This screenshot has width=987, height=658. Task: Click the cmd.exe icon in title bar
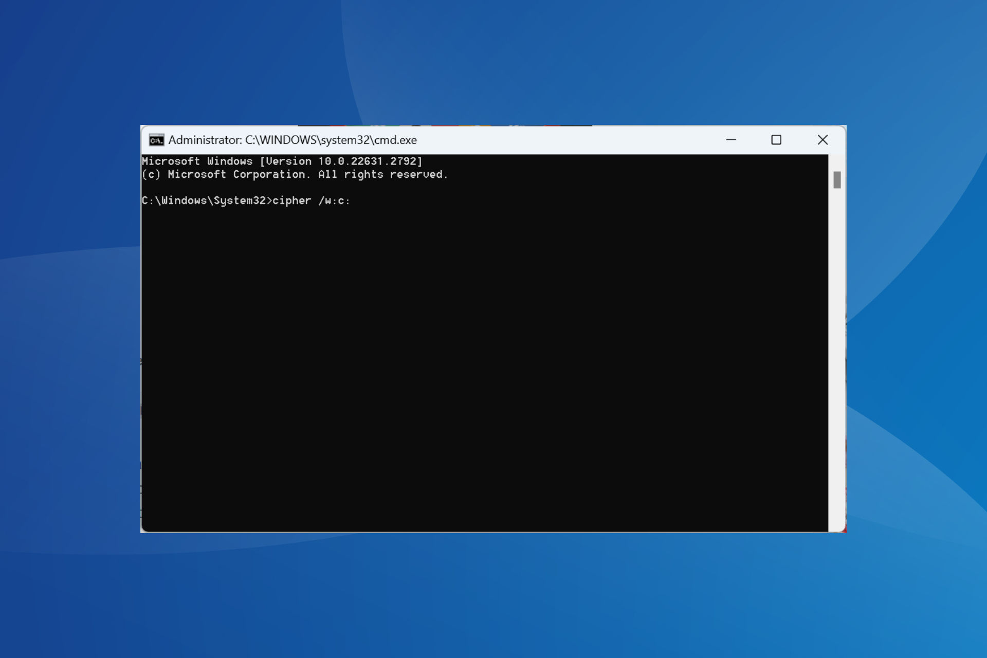pyautogui.click(x=156, y=140)
